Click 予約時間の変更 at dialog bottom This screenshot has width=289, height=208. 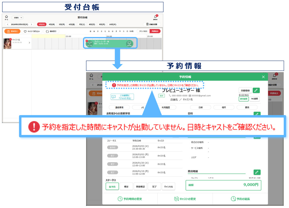click(x=130, y=199)
